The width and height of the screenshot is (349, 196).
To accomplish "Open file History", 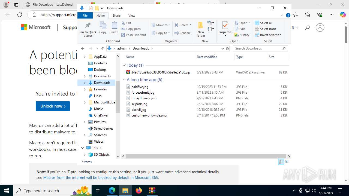I will [242, 35].
